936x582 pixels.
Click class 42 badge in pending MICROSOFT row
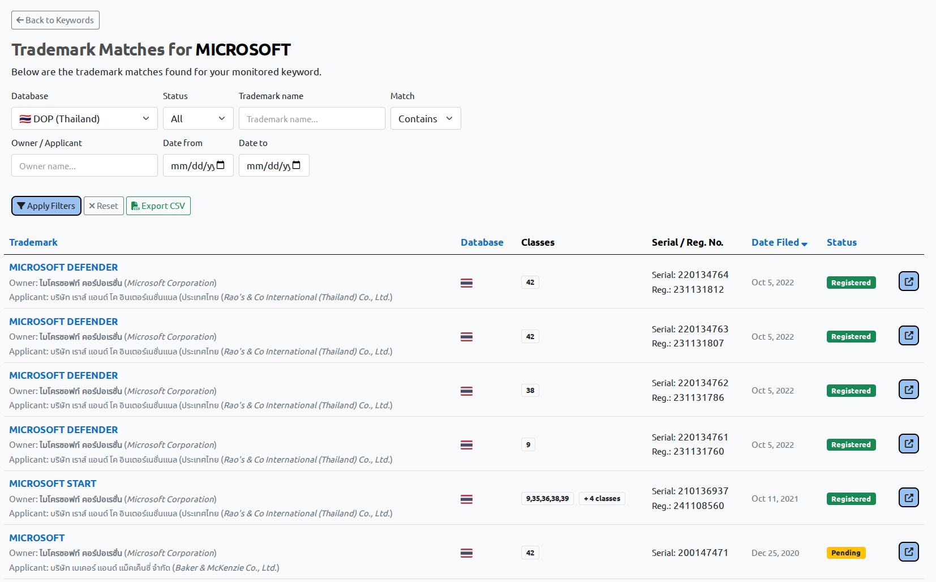click(x=530, y=553)
